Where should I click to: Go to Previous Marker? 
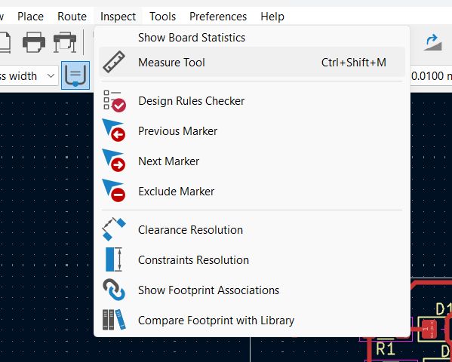(251, 131)
